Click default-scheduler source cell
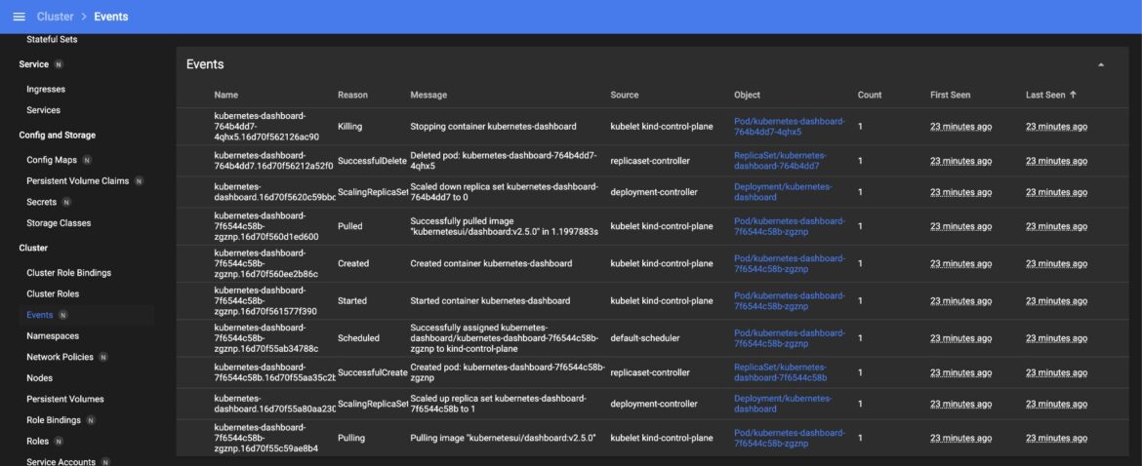 (645, 338)
